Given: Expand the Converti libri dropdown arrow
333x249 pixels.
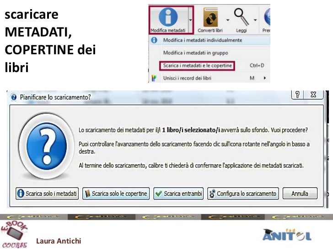Looking at the screenshot, I should (228, 20).
